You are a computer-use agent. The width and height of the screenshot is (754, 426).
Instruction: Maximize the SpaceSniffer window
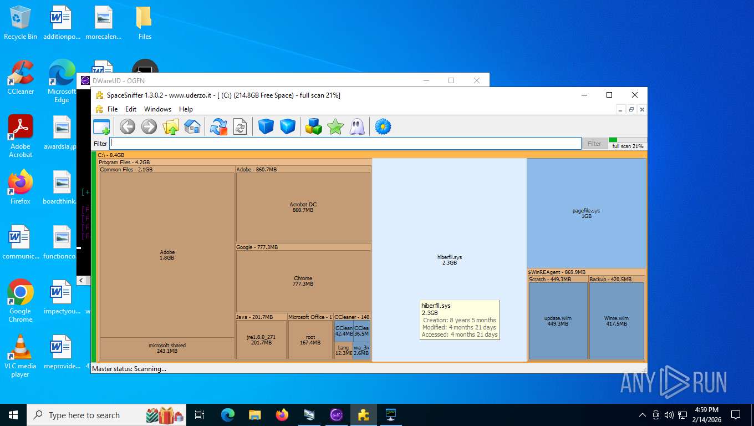[609, 95]
